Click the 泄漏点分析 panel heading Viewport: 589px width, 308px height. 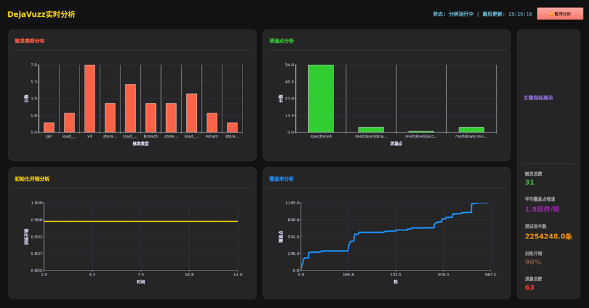[281, 41]
